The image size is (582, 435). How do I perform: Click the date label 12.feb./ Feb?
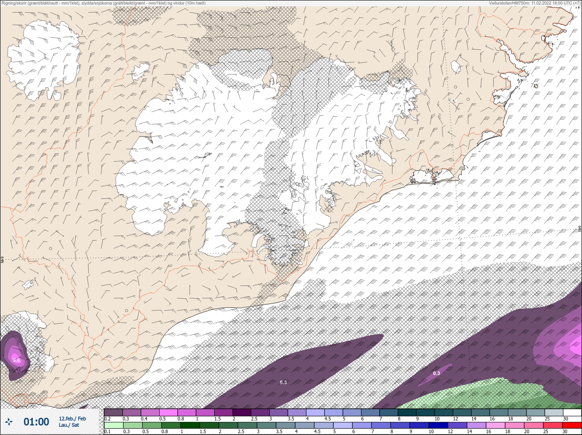pyautogui.click(x=72, y=419)
